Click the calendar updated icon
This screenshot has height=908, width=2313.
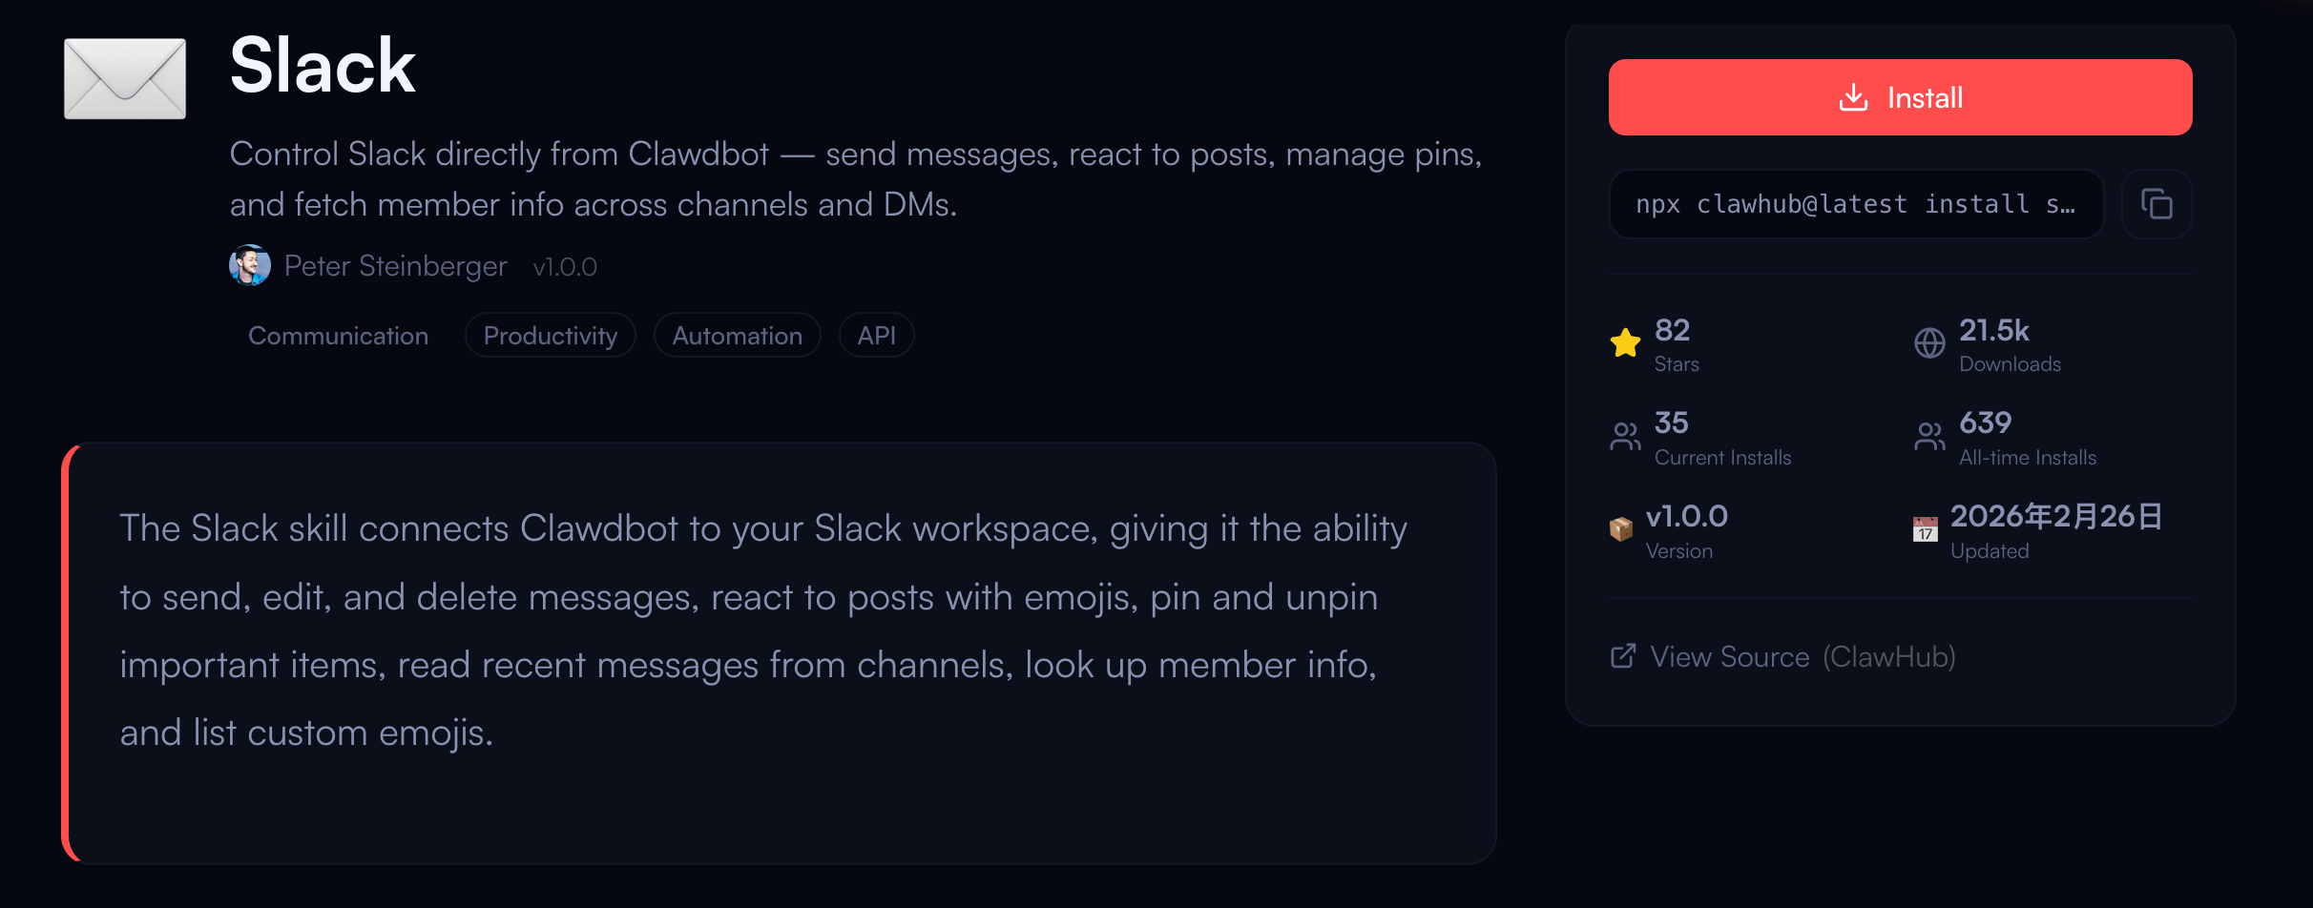(x=1926, y=529)
